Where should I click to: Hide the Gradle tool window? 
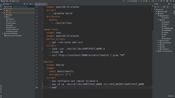[172, 4]
